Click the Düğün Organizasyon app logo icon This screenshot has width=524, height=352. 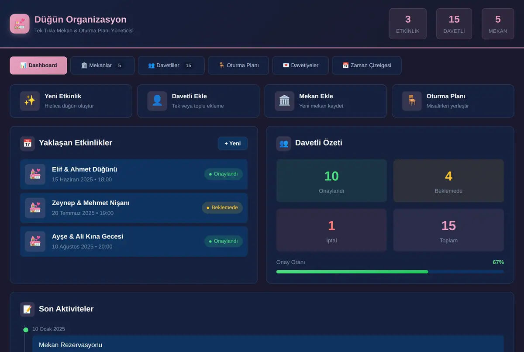[20, 24]
